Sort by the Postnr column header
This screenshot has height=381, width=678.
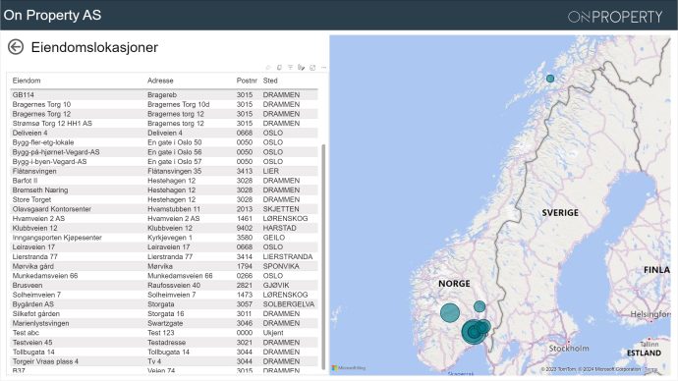(x=247, y=81)
